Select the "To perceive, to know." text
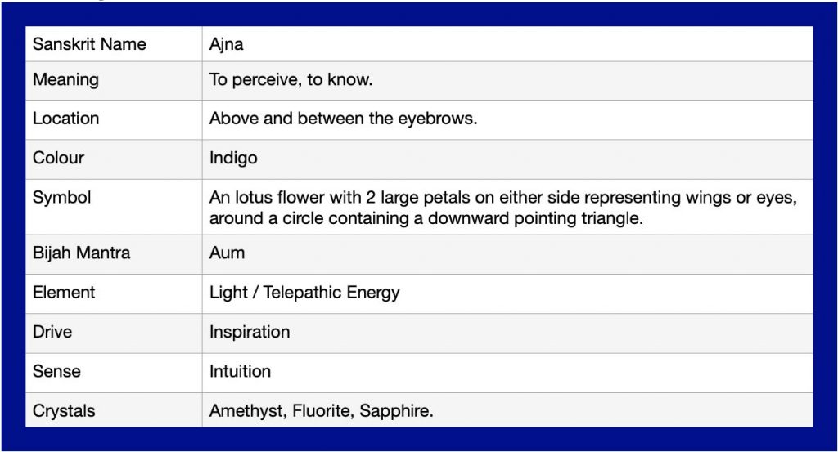838x452 pixels. point(291,80)
